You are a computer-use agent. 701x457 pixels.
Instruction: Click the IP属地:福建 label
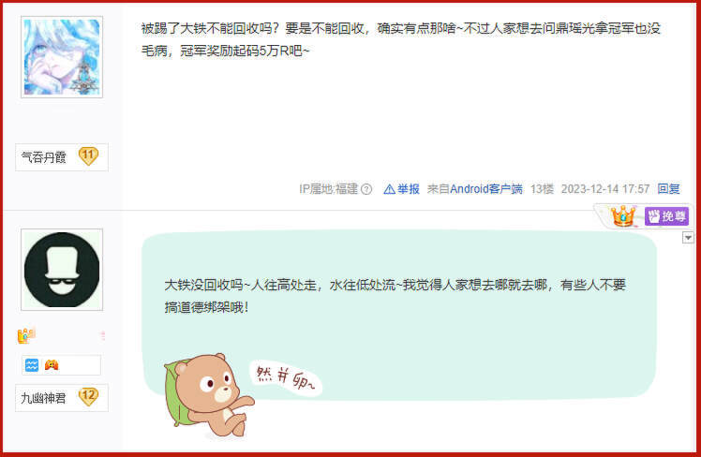(329, 189)
